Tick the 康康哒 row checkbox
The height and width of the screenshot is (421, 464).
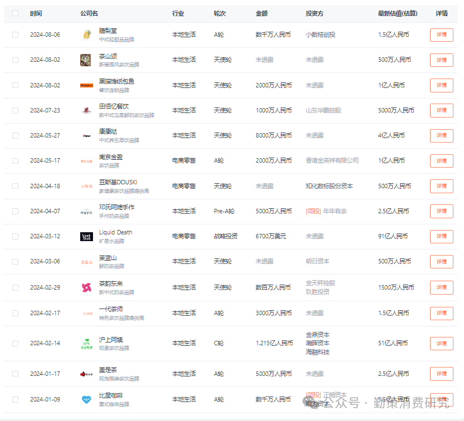coord(16,136)
